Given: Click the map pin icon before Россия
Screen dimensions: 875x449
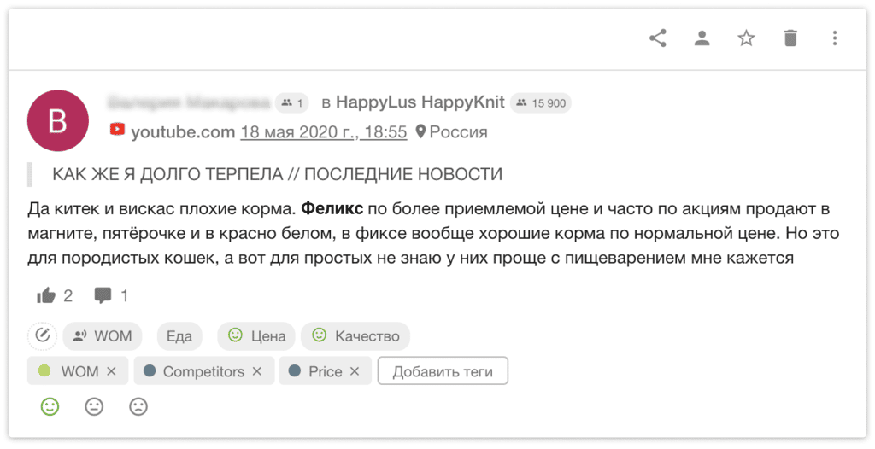Looking at the screenshot, I should [x=420, y=131].
